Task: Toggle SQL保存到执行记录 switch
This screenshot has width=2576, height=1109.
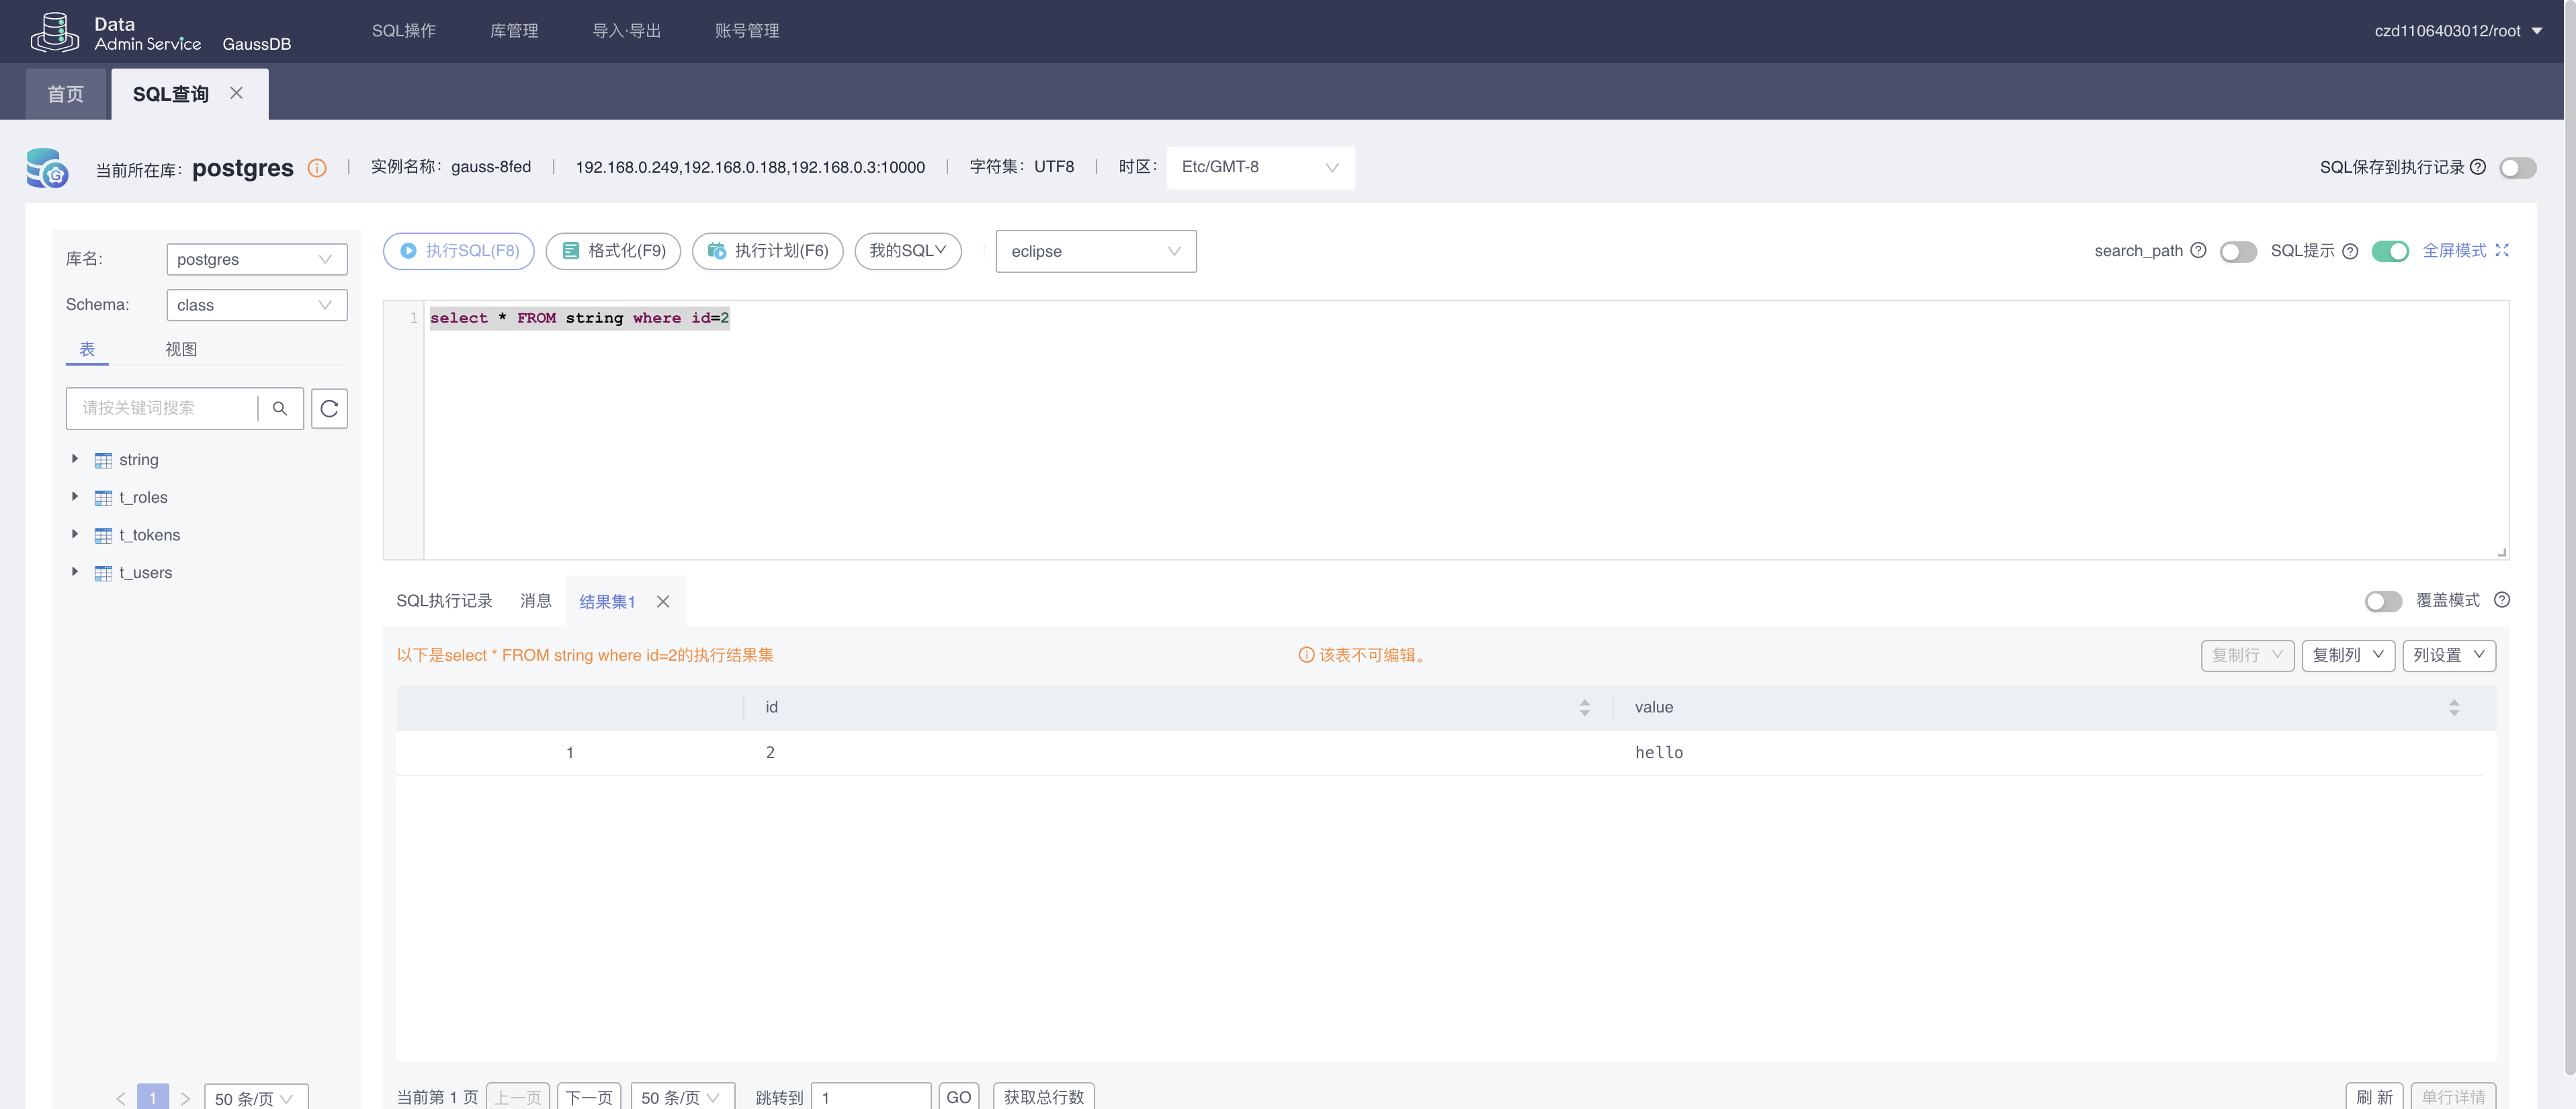Action: [x=2517, y=168]
